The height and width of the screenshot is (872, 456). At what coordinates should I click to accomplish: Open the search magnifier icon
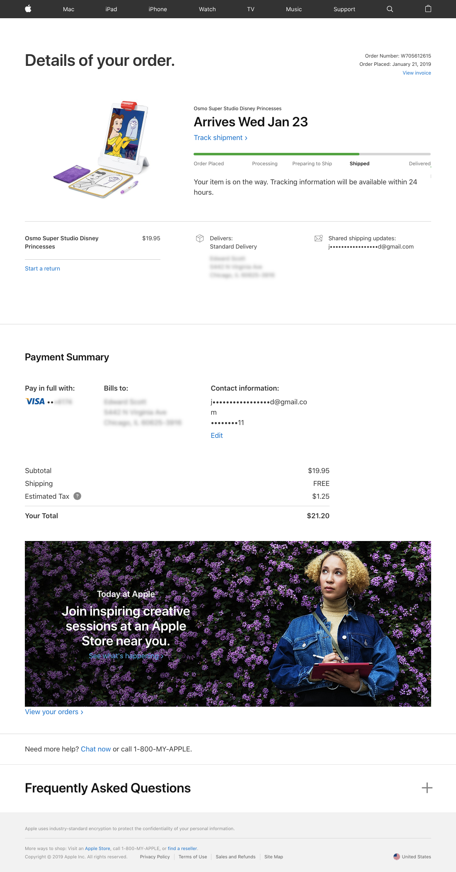390,9
